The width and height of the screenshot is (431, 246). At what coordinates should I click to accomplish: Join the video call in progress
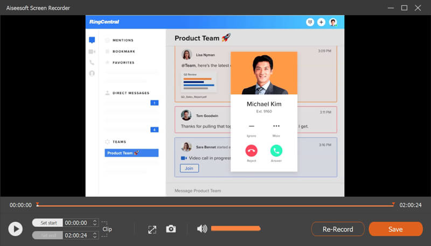pyautogui.click(x=189, y=168)
